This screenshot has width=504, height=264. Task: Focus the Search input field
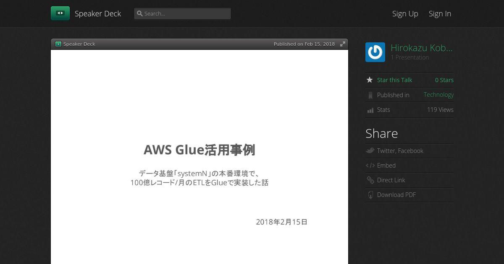[x=182, y=13]
